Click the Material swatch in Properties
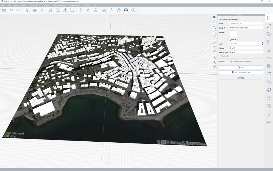This screenshot has height=171, width=273. pos(233,34)
